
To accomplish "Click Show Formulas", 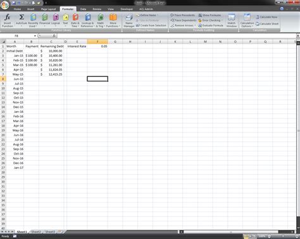I will (x=209, y=15).
